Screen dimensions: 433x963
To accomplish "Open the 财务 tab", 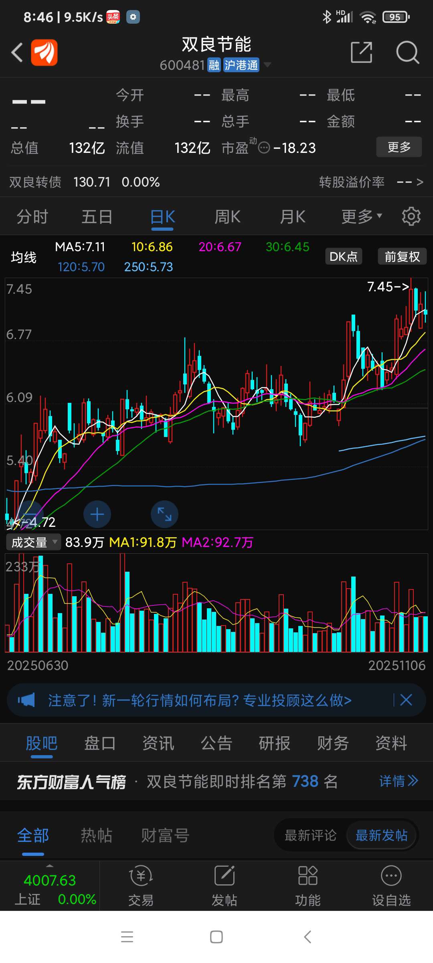I will pos(333,744).
